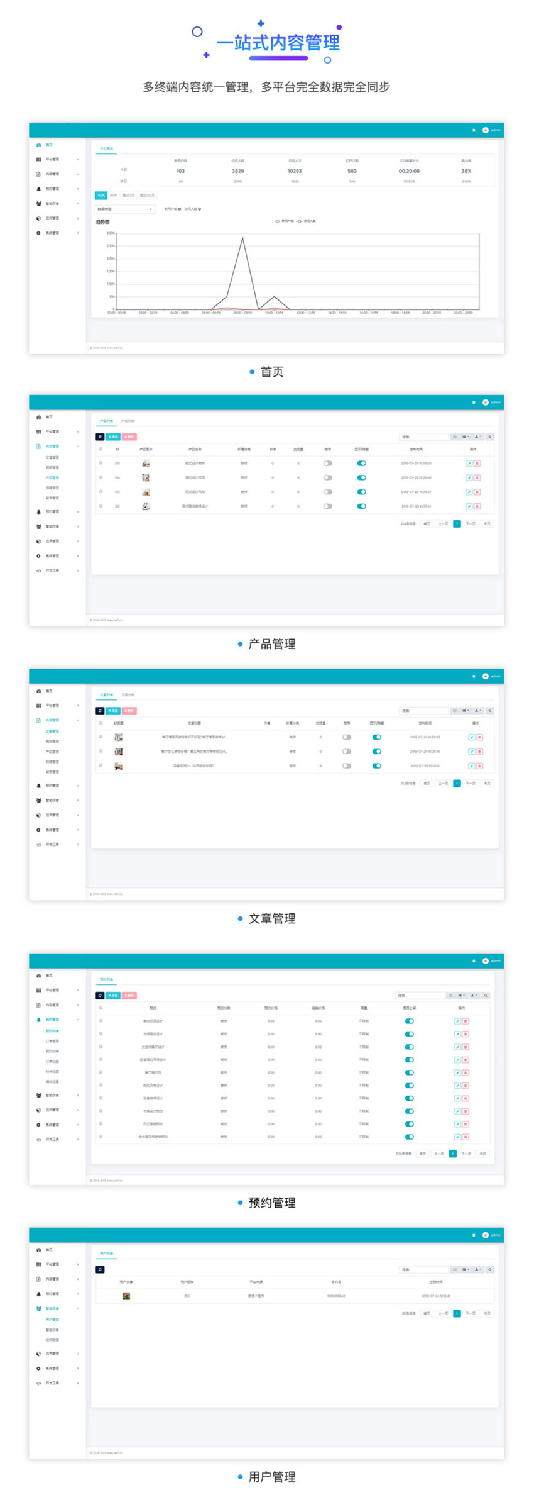
Task: Collapse 内容管理 chevron in 产品管理 panel sidebar
Action: coord(78,447)
